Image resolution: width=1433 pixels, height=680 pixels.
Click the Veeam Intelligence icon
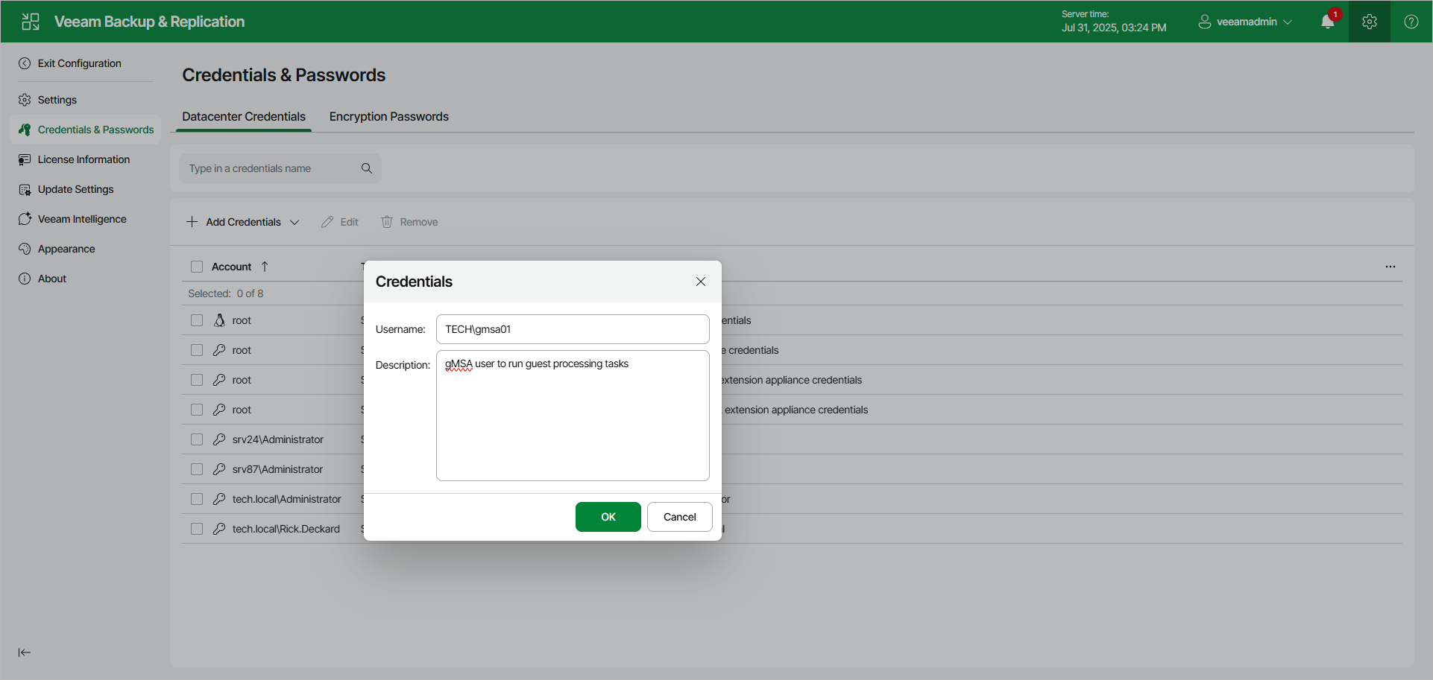pyautogui.click(x=25, y=219)
